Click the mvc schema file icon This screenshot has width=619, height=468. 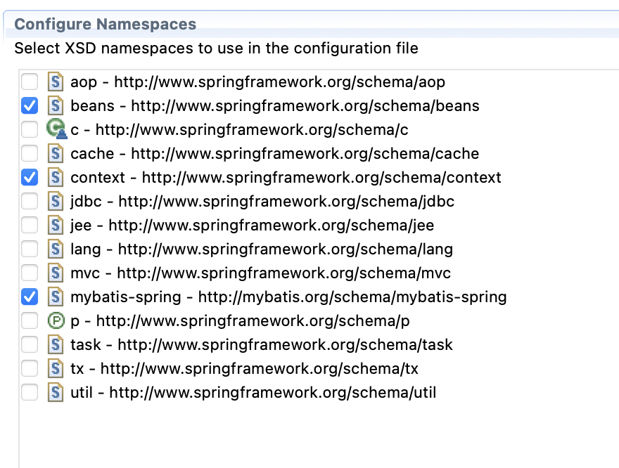pyautogui.click(x=56, y=273)
